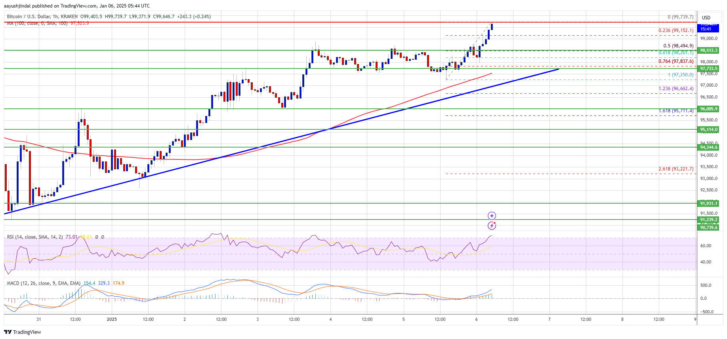Click the 96,005.9 green price label

point(708,109)
